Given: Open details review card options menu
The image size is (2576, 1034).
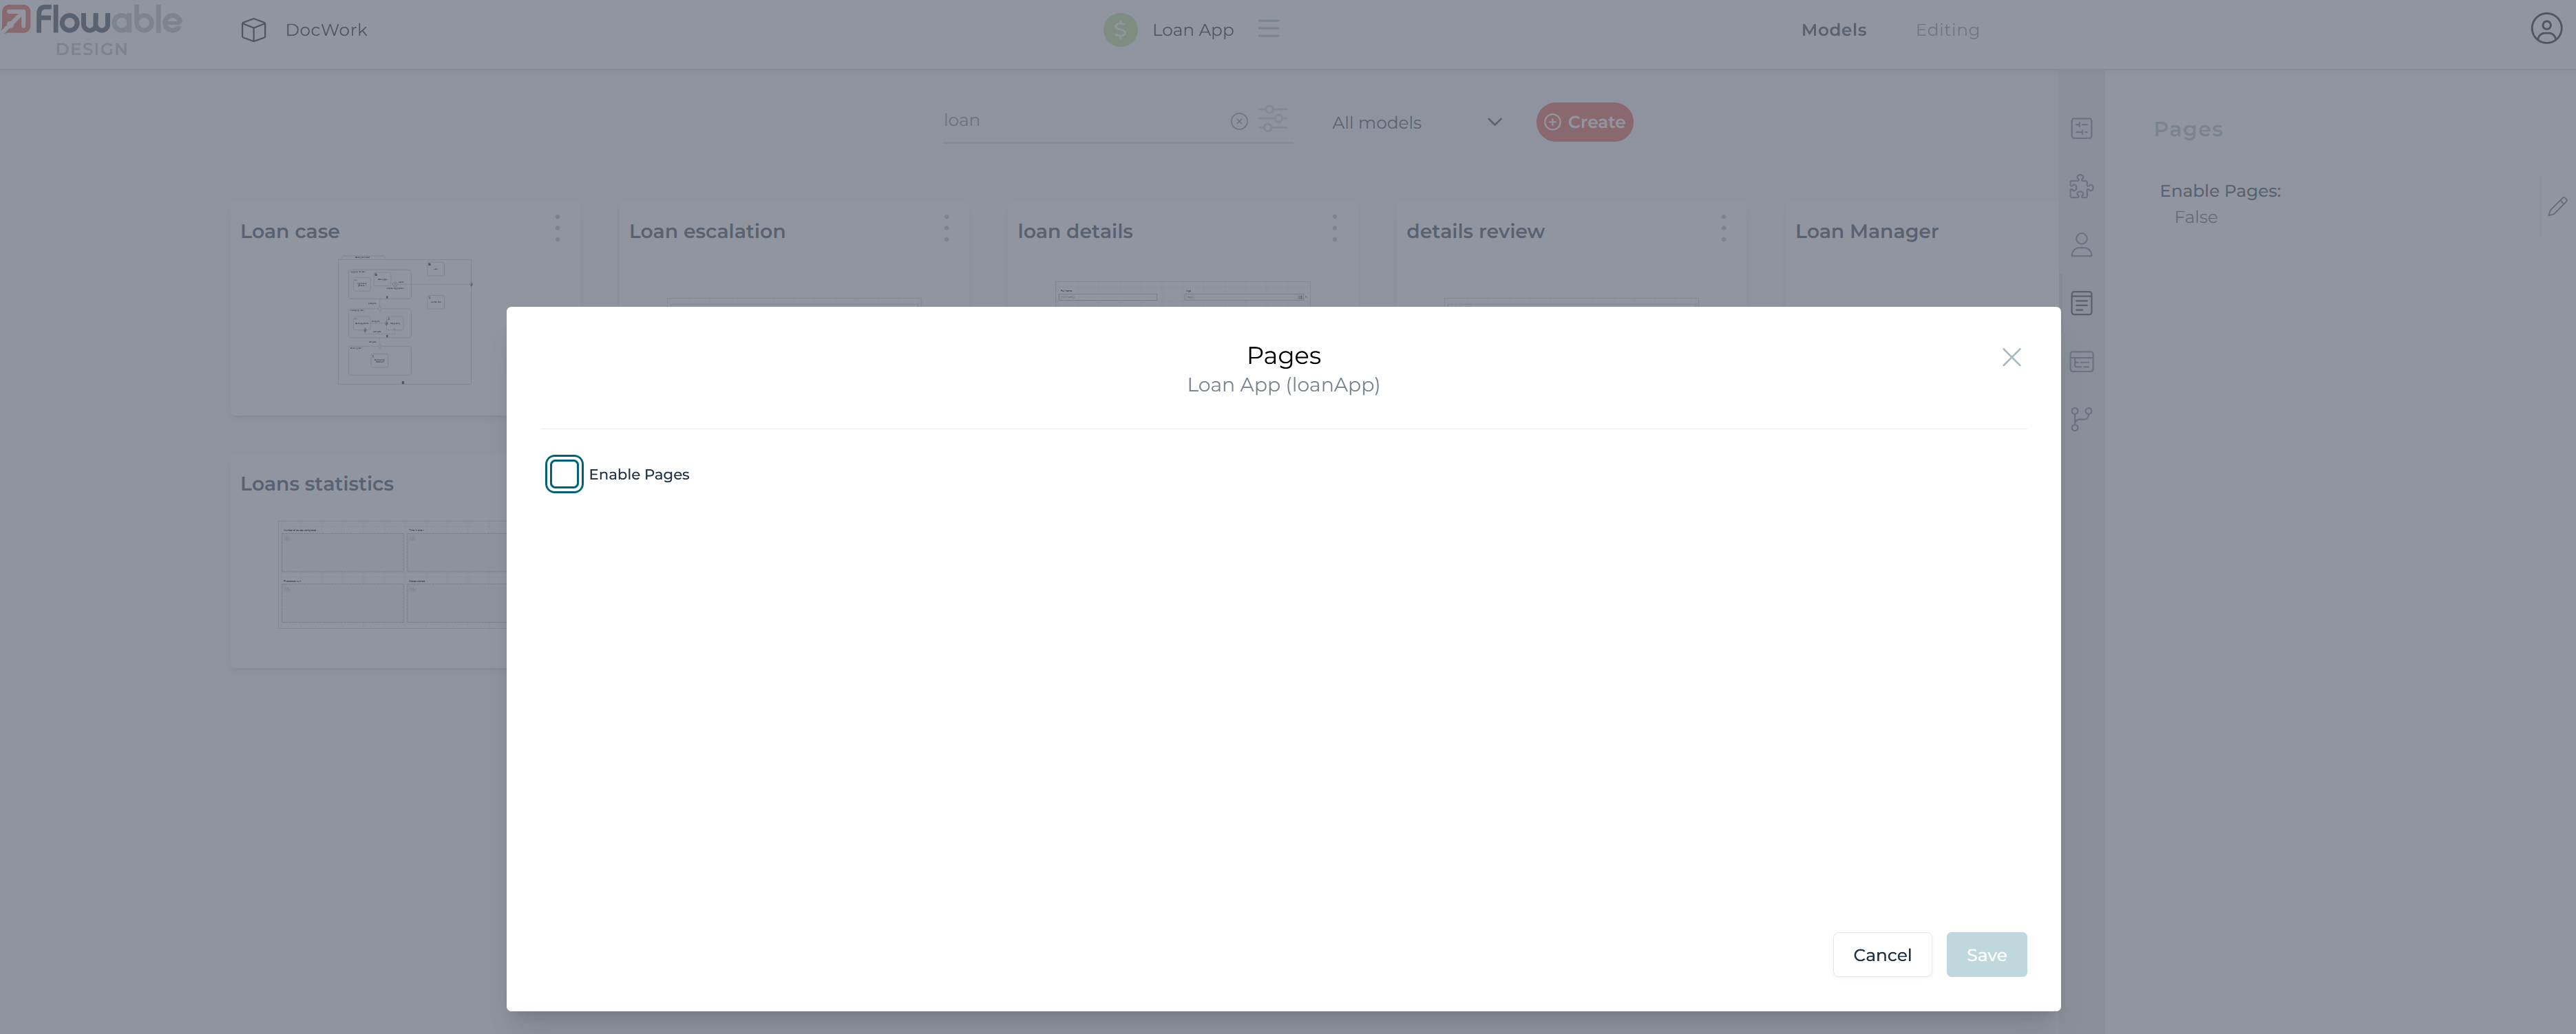Looking at the screenshot, I should pos(1723,229).
